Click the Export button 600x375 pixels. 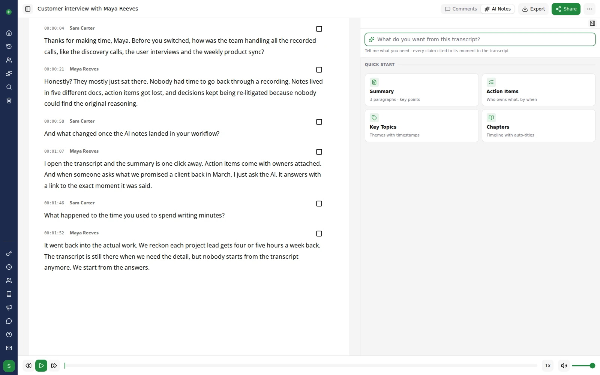pyautogui.click(x=534, y=9)
